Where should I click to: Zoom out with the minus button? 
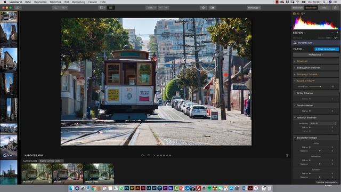click(x=160, y=7)
